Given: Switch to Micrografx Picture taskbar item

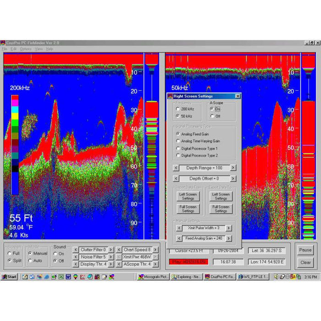Looking at the screenshot, I should pos(153,277).
